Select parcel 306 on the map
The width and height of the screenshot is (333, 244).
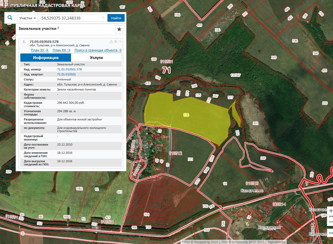click(x=218, y=30)
